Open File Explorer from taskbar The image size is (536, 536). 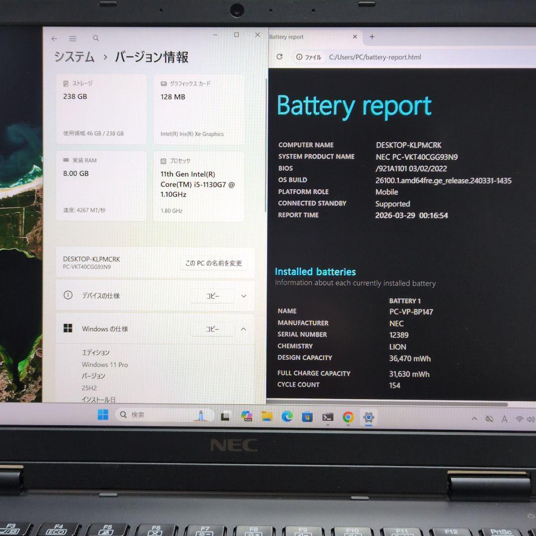click(x=267, y=416)
